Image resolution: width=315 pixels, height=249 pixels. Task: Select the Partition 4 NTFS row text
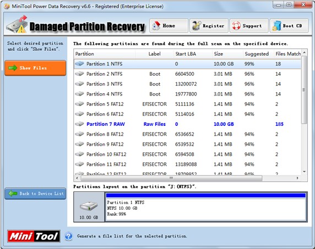[x=105, y=94]
